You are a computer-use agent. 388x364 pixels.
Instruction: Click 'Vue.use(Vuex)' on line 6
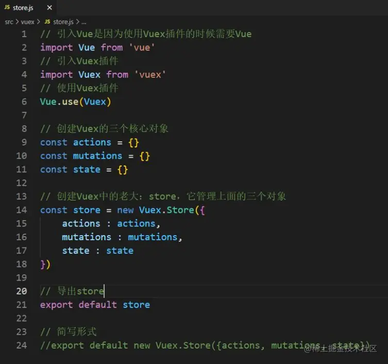76,102
